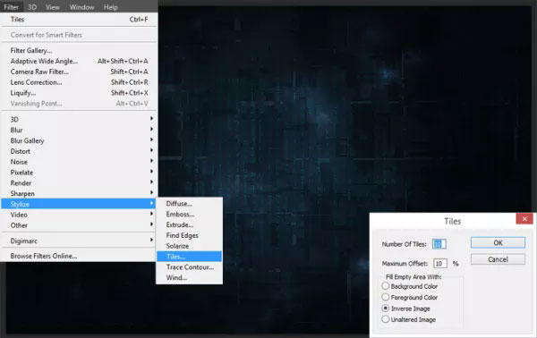Select Inverse Image fill option
Image resolution: width=537 pixels, height=338 pixels.
(405, 308)
